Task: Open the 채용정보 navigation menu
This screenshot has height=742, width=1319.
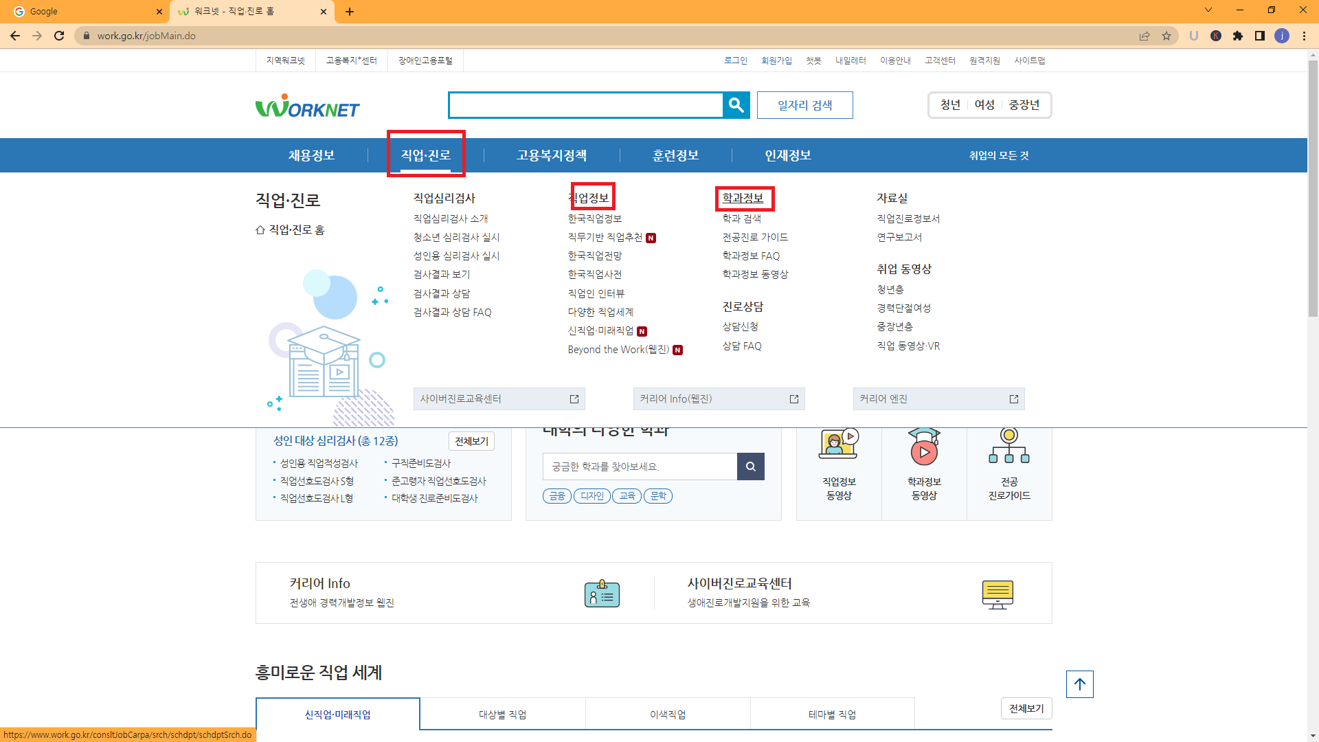Action: pyautogui.click(x=313, y=155)
